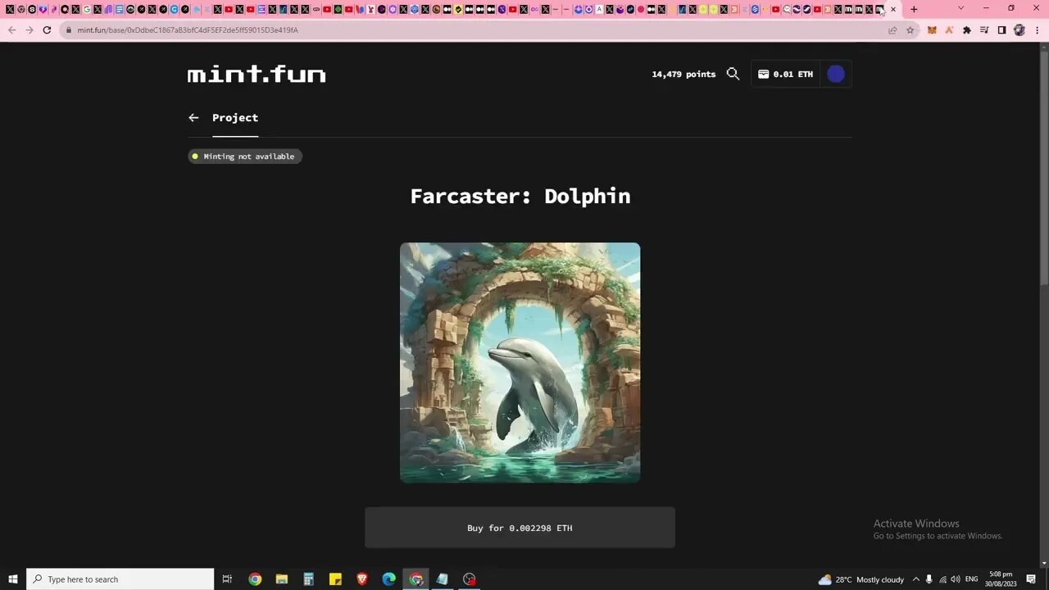
Task: Open Sticky Notes from taskbar
Action: point(335,579)
